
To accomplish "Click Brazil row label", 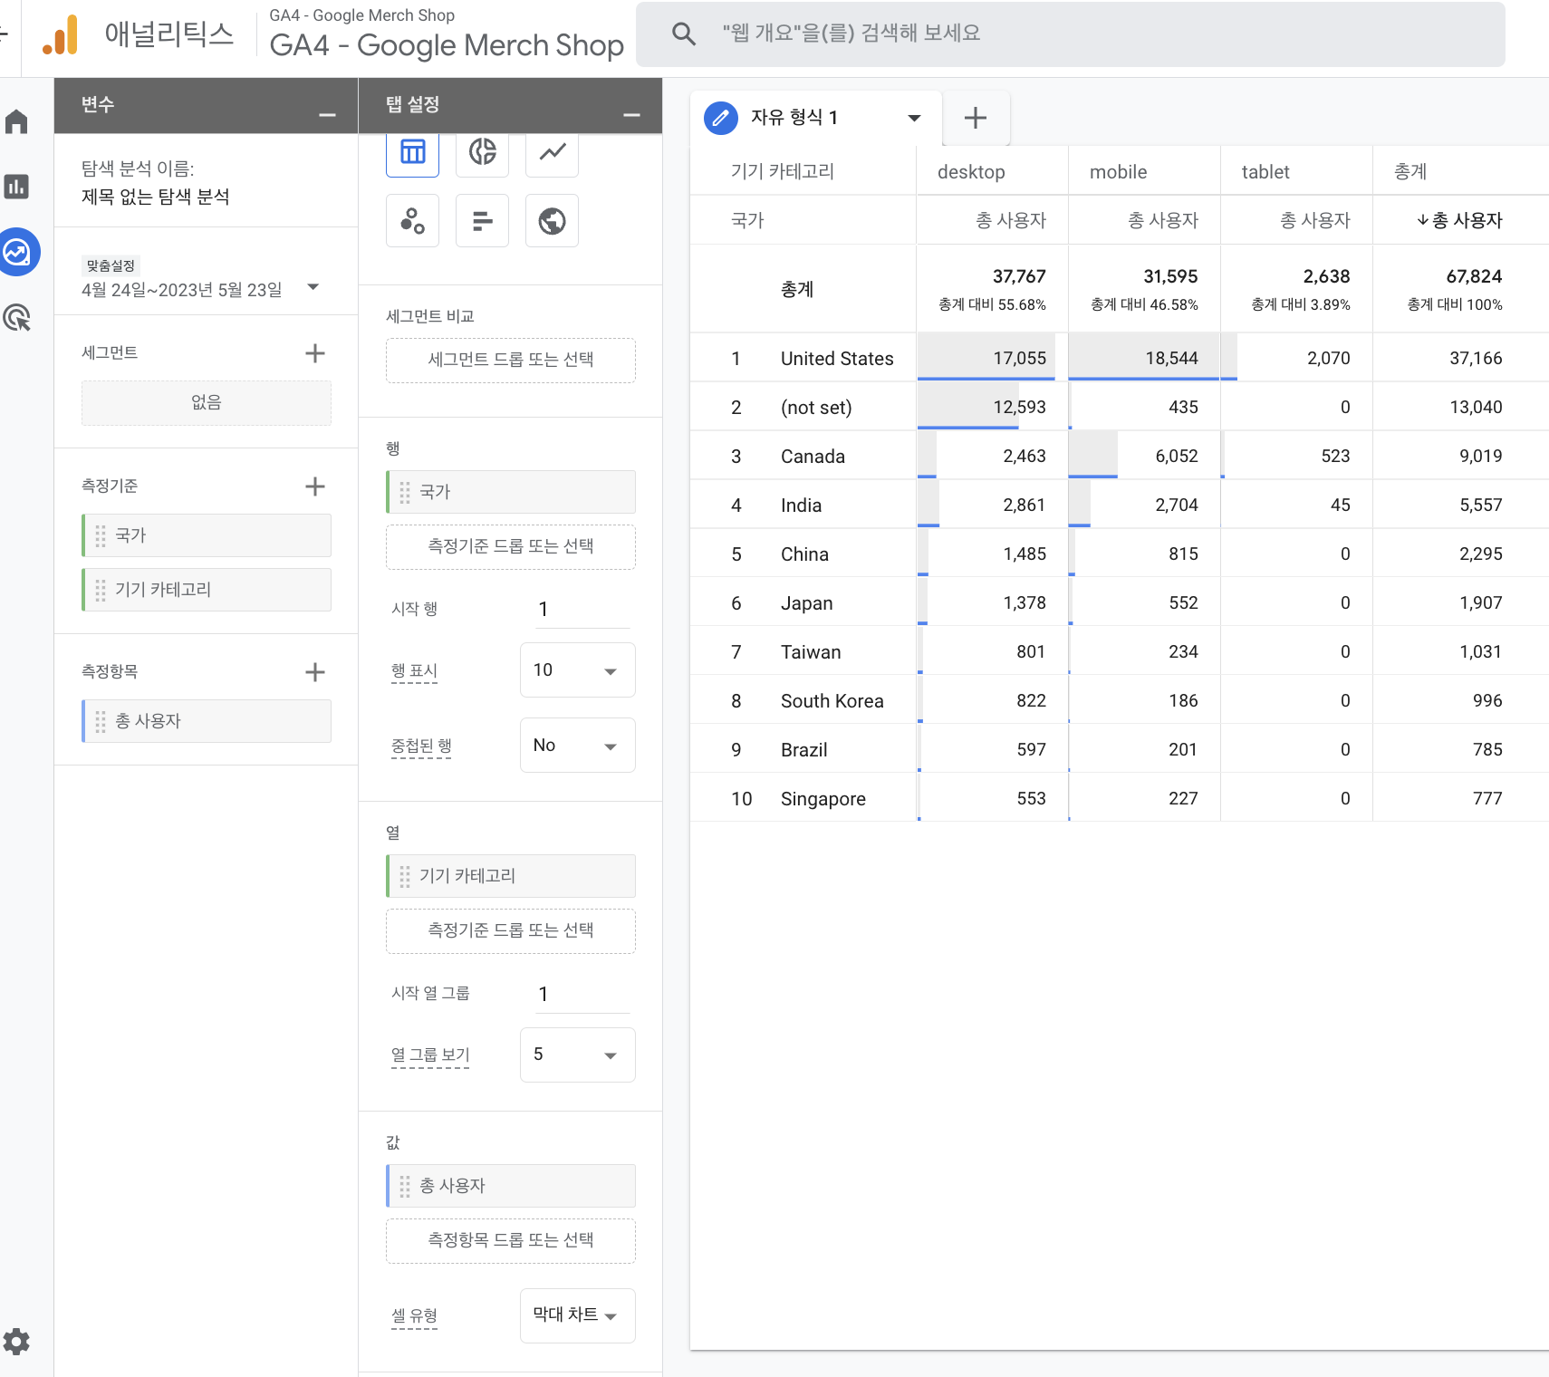I will (x=804, y=750).
